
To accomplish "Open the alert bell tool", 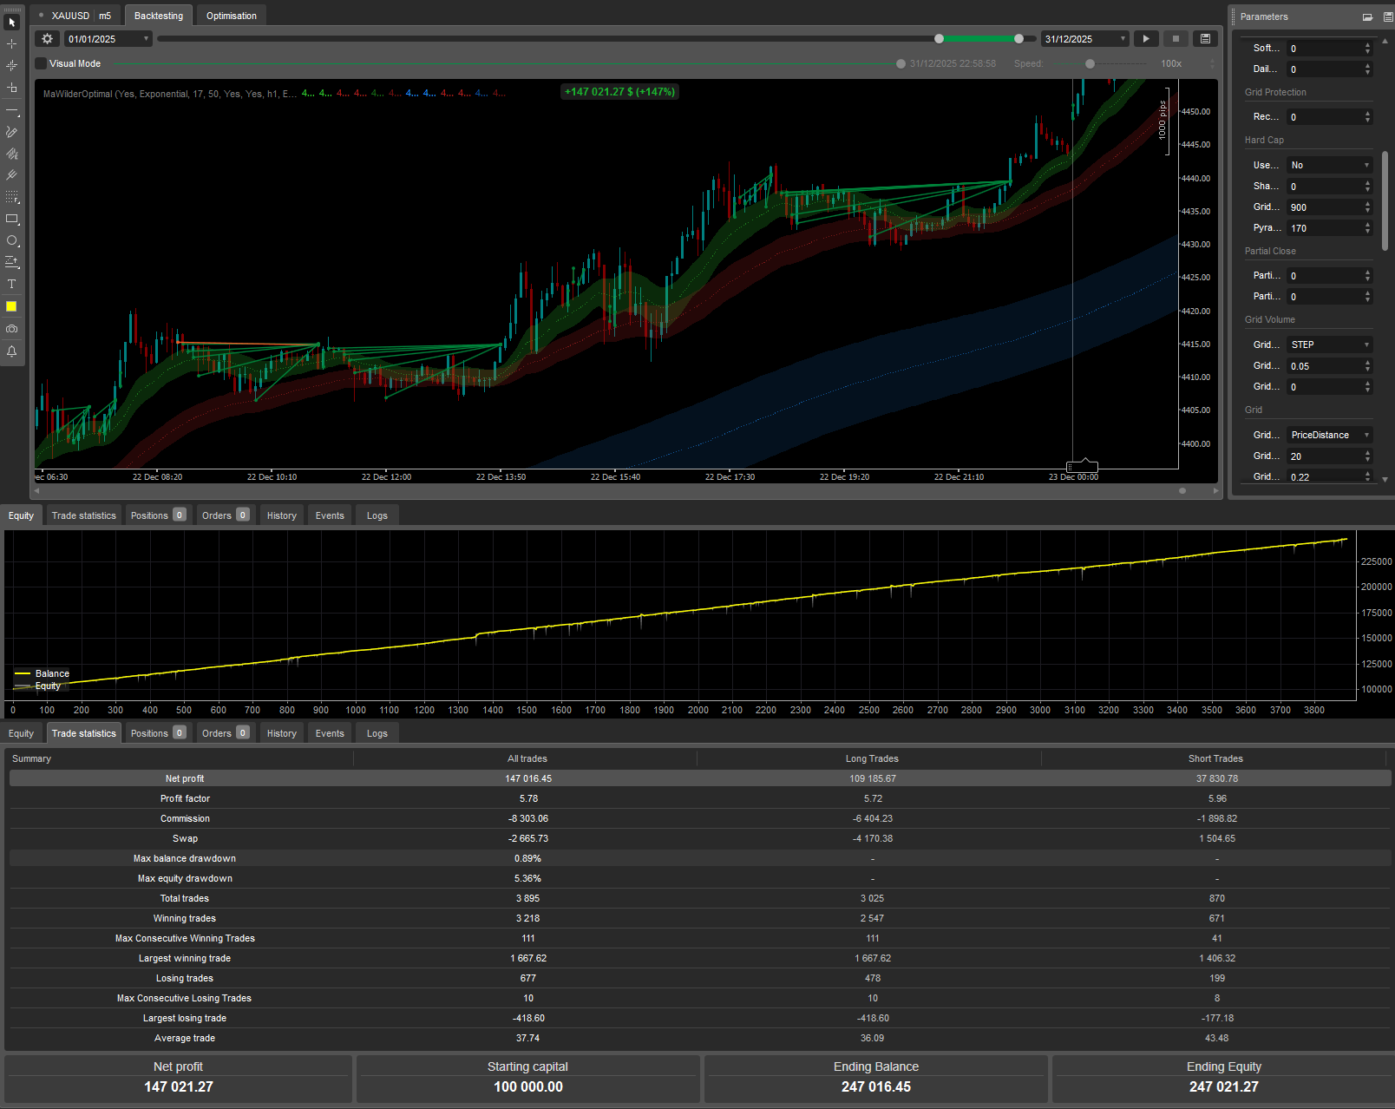I will coord(12,351).
